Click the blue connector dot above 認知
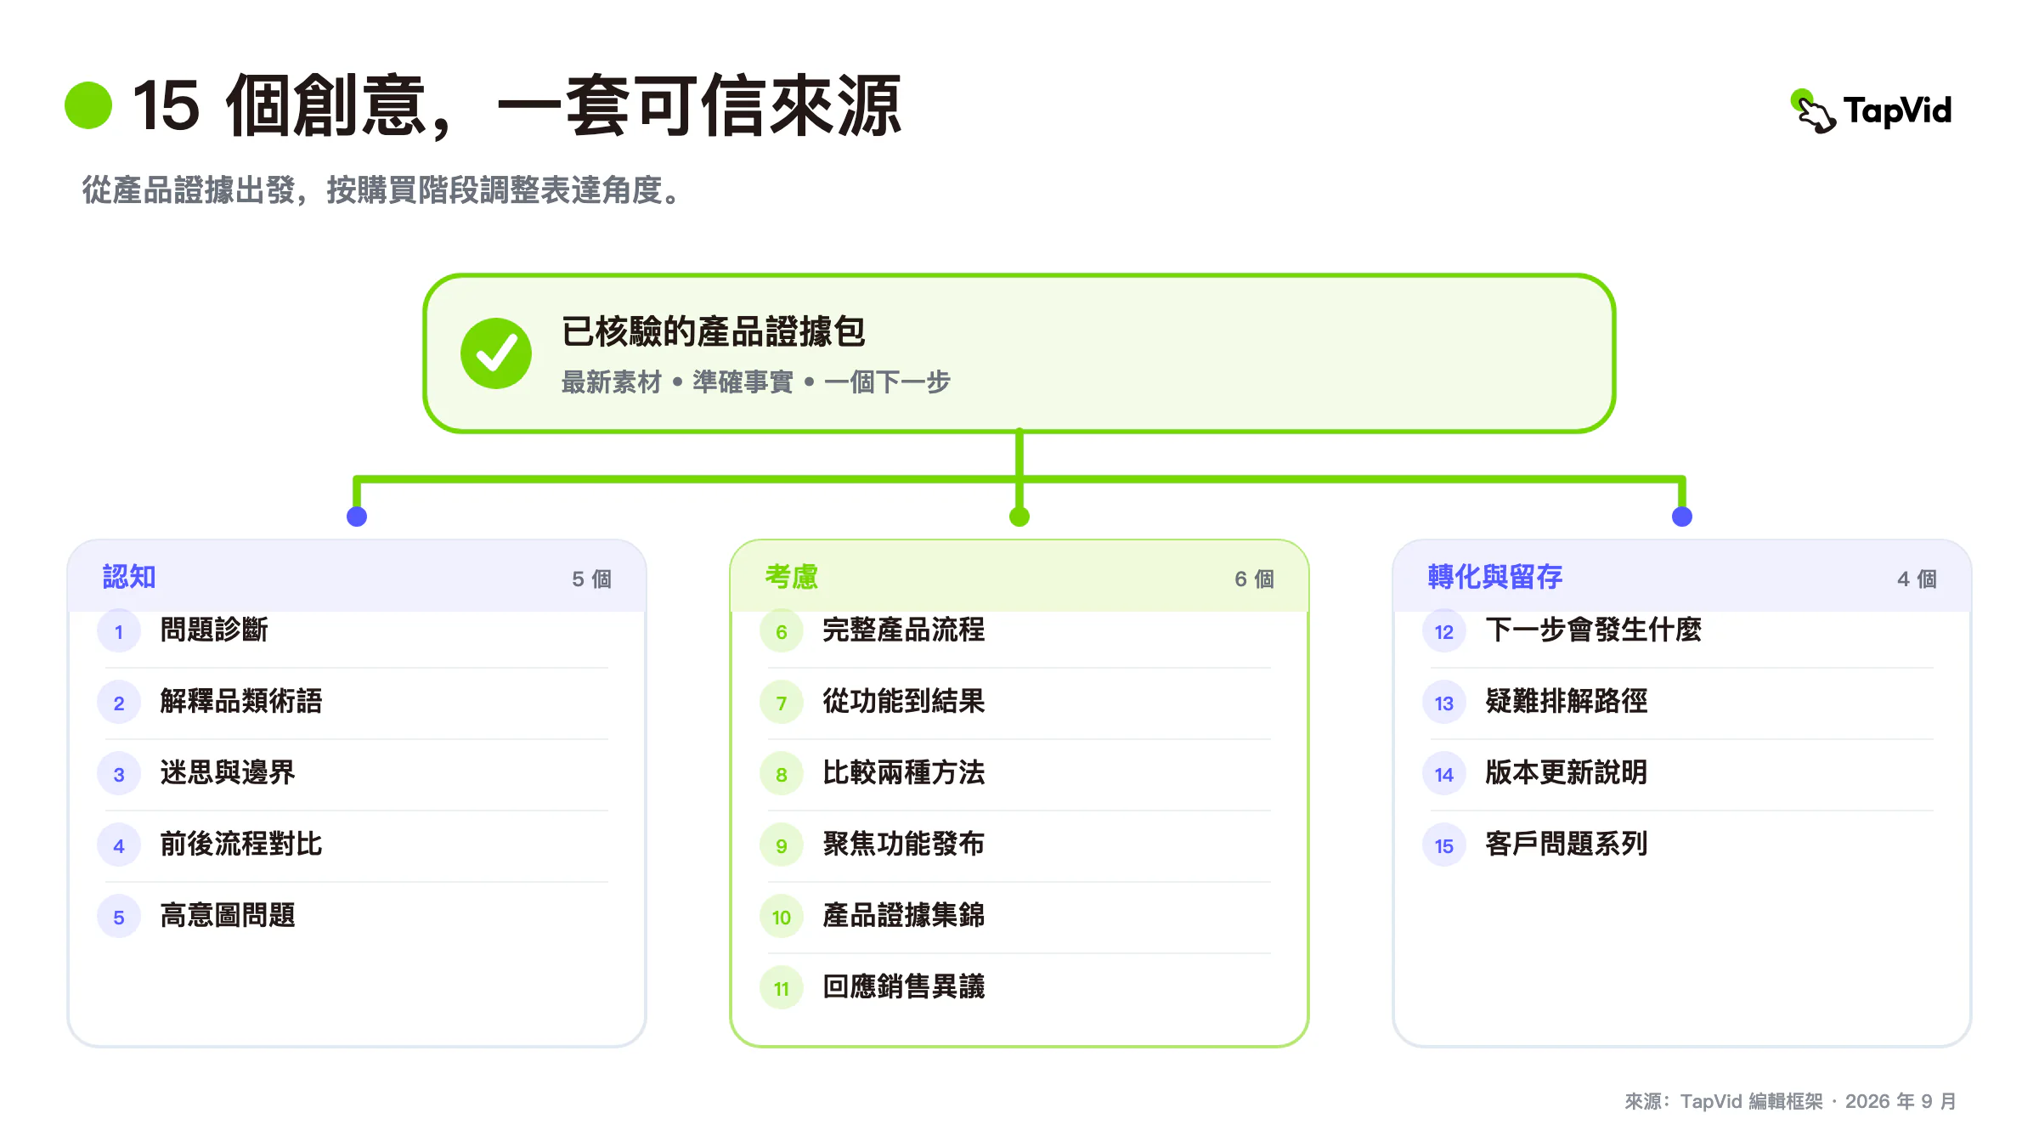The height and width of the screenshot is (1147, 2039). 357,517
